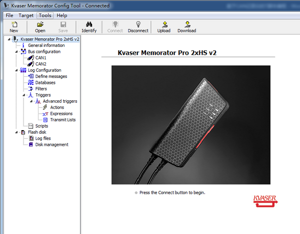The height and width of the screenshot is (234, 300).
Task: Select Databases in the tree
Action: (x=45, y=83)
